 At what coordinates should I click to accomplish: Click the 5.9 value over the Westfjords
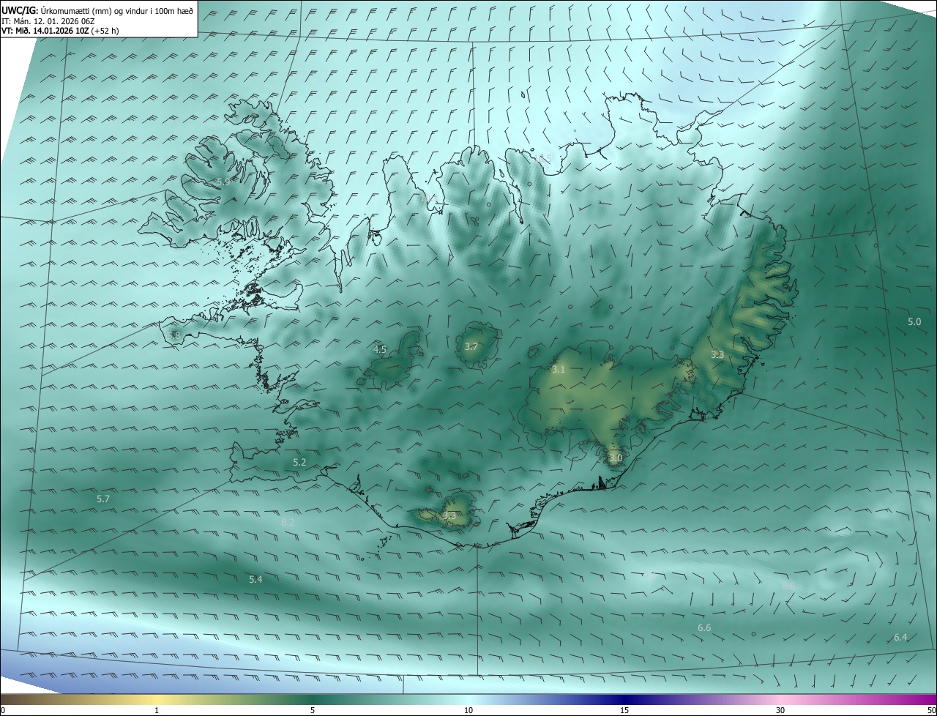[223, 182]
